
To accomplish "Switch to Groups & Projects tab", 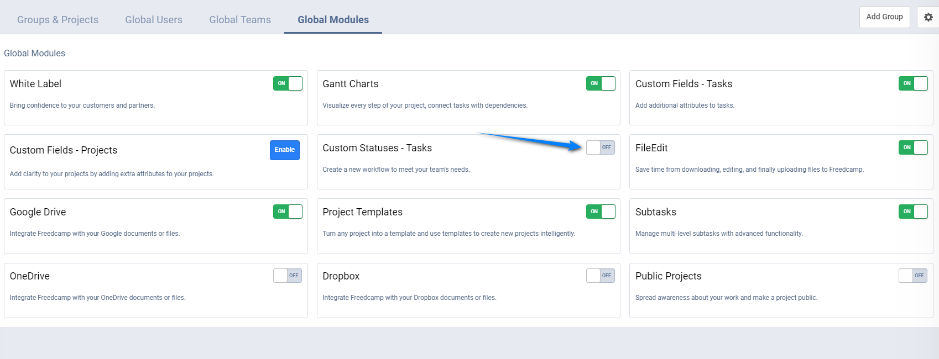I will (x=58, y=20).
